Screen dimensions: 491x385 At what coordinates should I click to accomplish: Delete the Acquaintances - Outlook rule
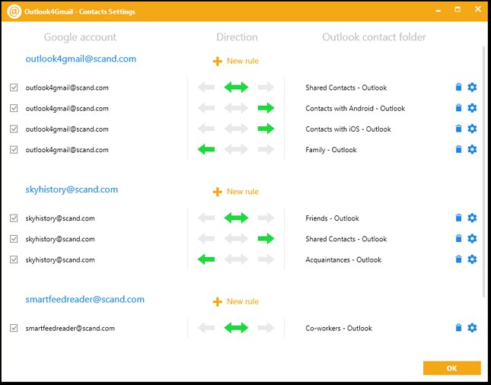458,259
